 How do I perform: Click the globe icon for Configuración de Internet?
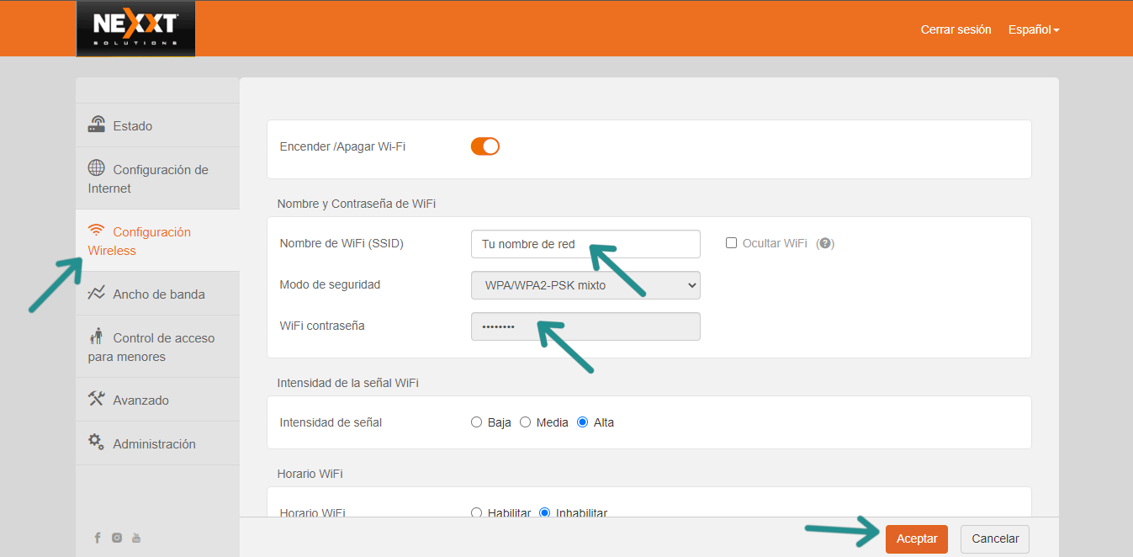tap(97, 168)
